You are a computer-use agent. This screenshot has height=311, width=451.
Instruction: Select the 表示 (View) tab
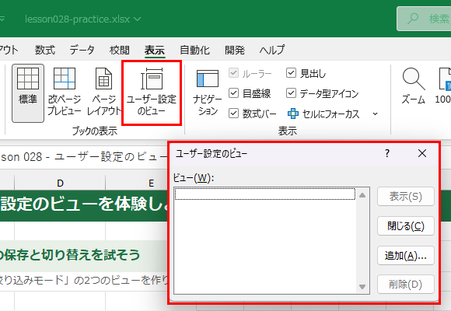click(155, 50)
